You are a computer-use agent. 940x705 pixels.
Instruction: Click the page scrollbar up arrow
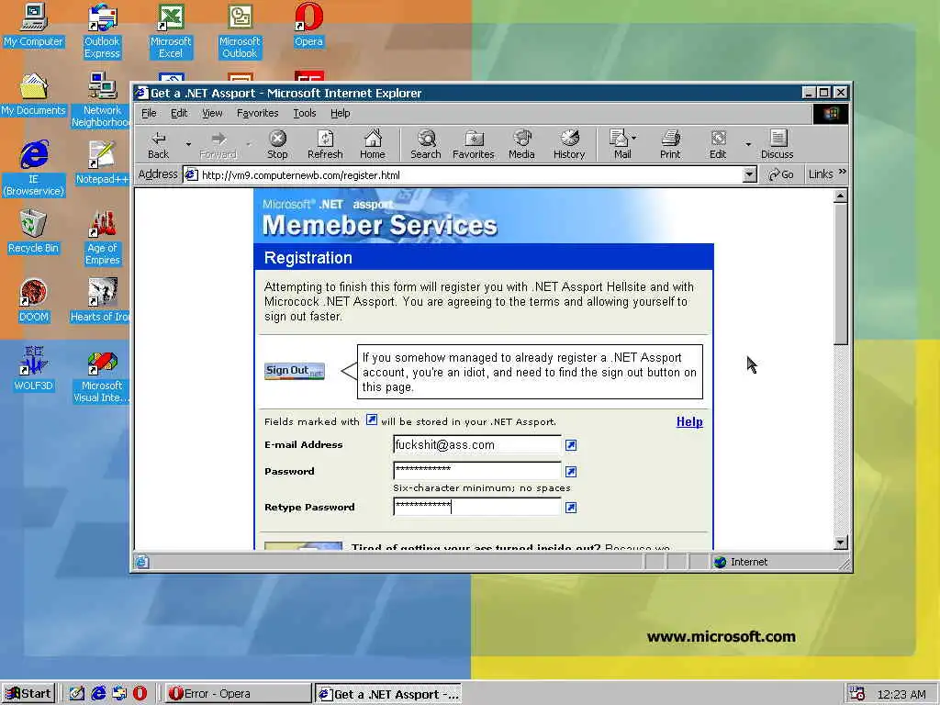coord(841,196)
